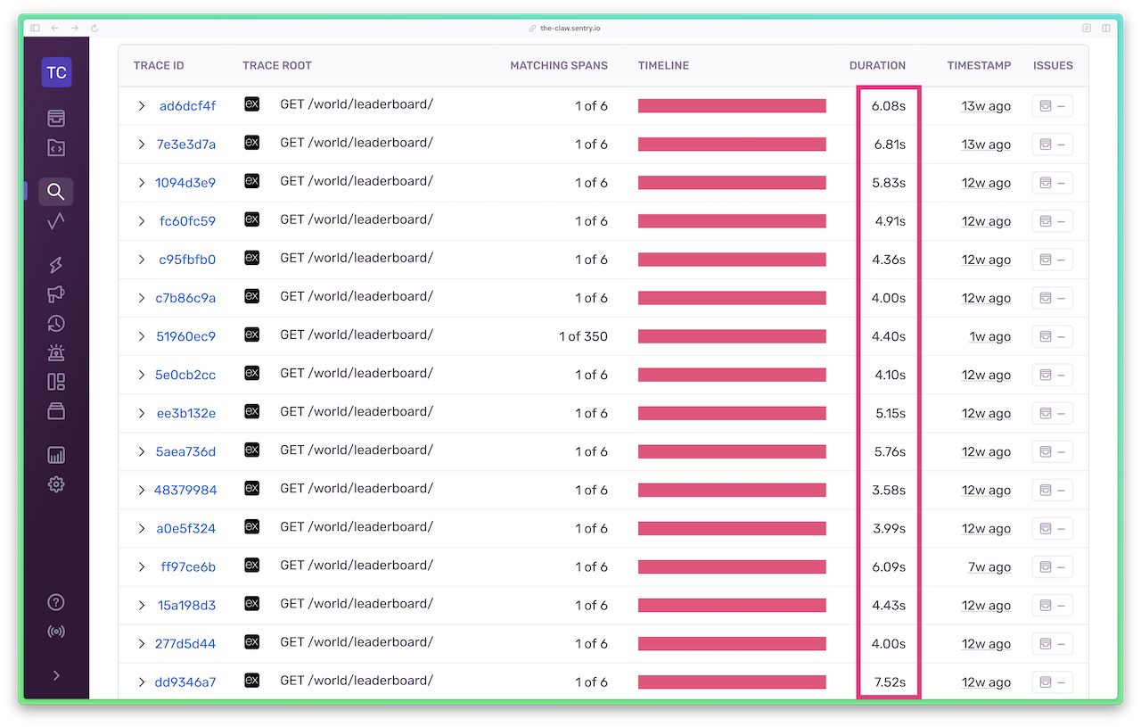1141x727 pixels.
Task: Click the DURATION column header
Action: (x=877, y=65)
